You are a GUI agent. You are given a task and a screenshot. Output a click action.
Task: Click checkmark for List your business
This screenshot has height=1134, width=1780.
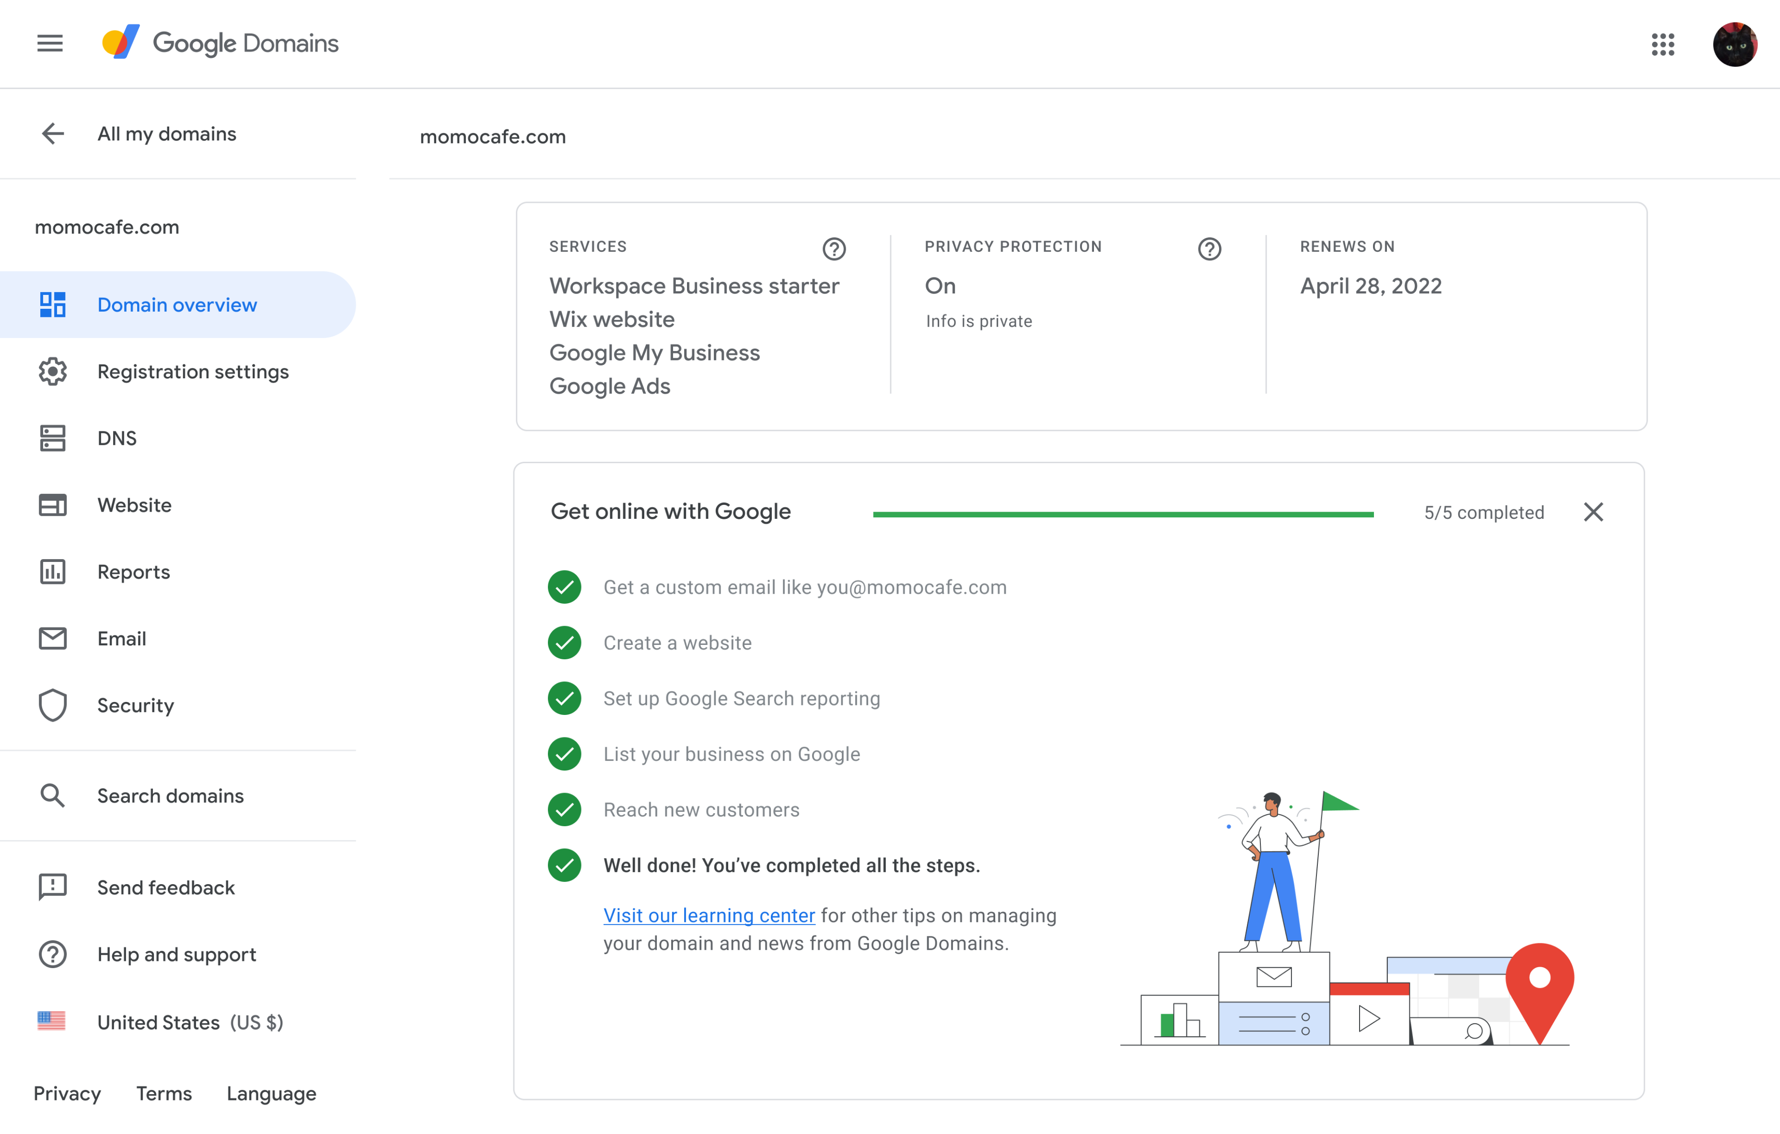pos(564,754)
